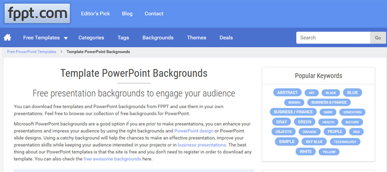Choose the SIMPLE keyword tag

(x=287, y=142)
